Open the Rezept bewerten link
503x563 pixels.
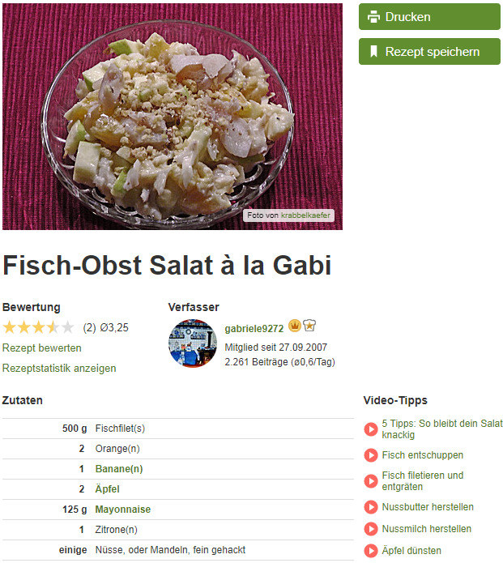click(41, 348)
